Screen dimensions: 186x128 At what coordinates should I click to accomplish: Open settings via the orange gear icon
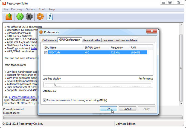[40, 16]
